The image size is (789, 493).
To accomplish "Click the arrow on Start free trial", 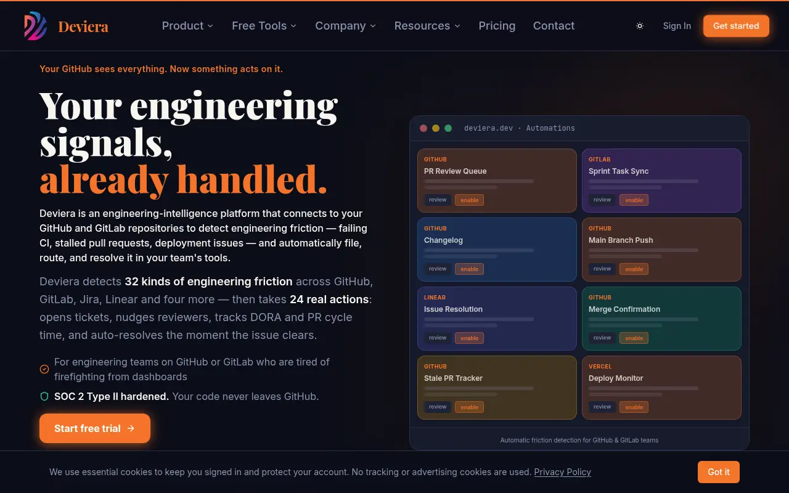I will [x=131, y=428].
